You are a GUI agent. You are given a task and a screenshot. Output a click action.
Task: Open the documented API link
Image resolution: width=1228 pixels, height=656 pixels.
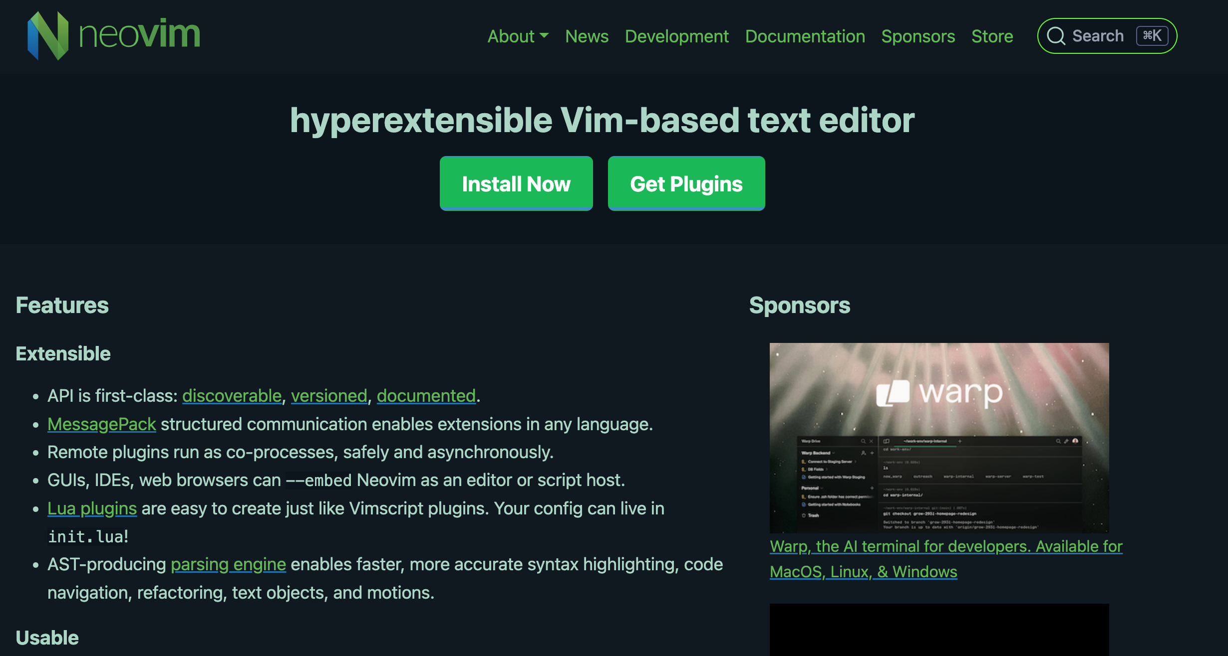point(426,395)
